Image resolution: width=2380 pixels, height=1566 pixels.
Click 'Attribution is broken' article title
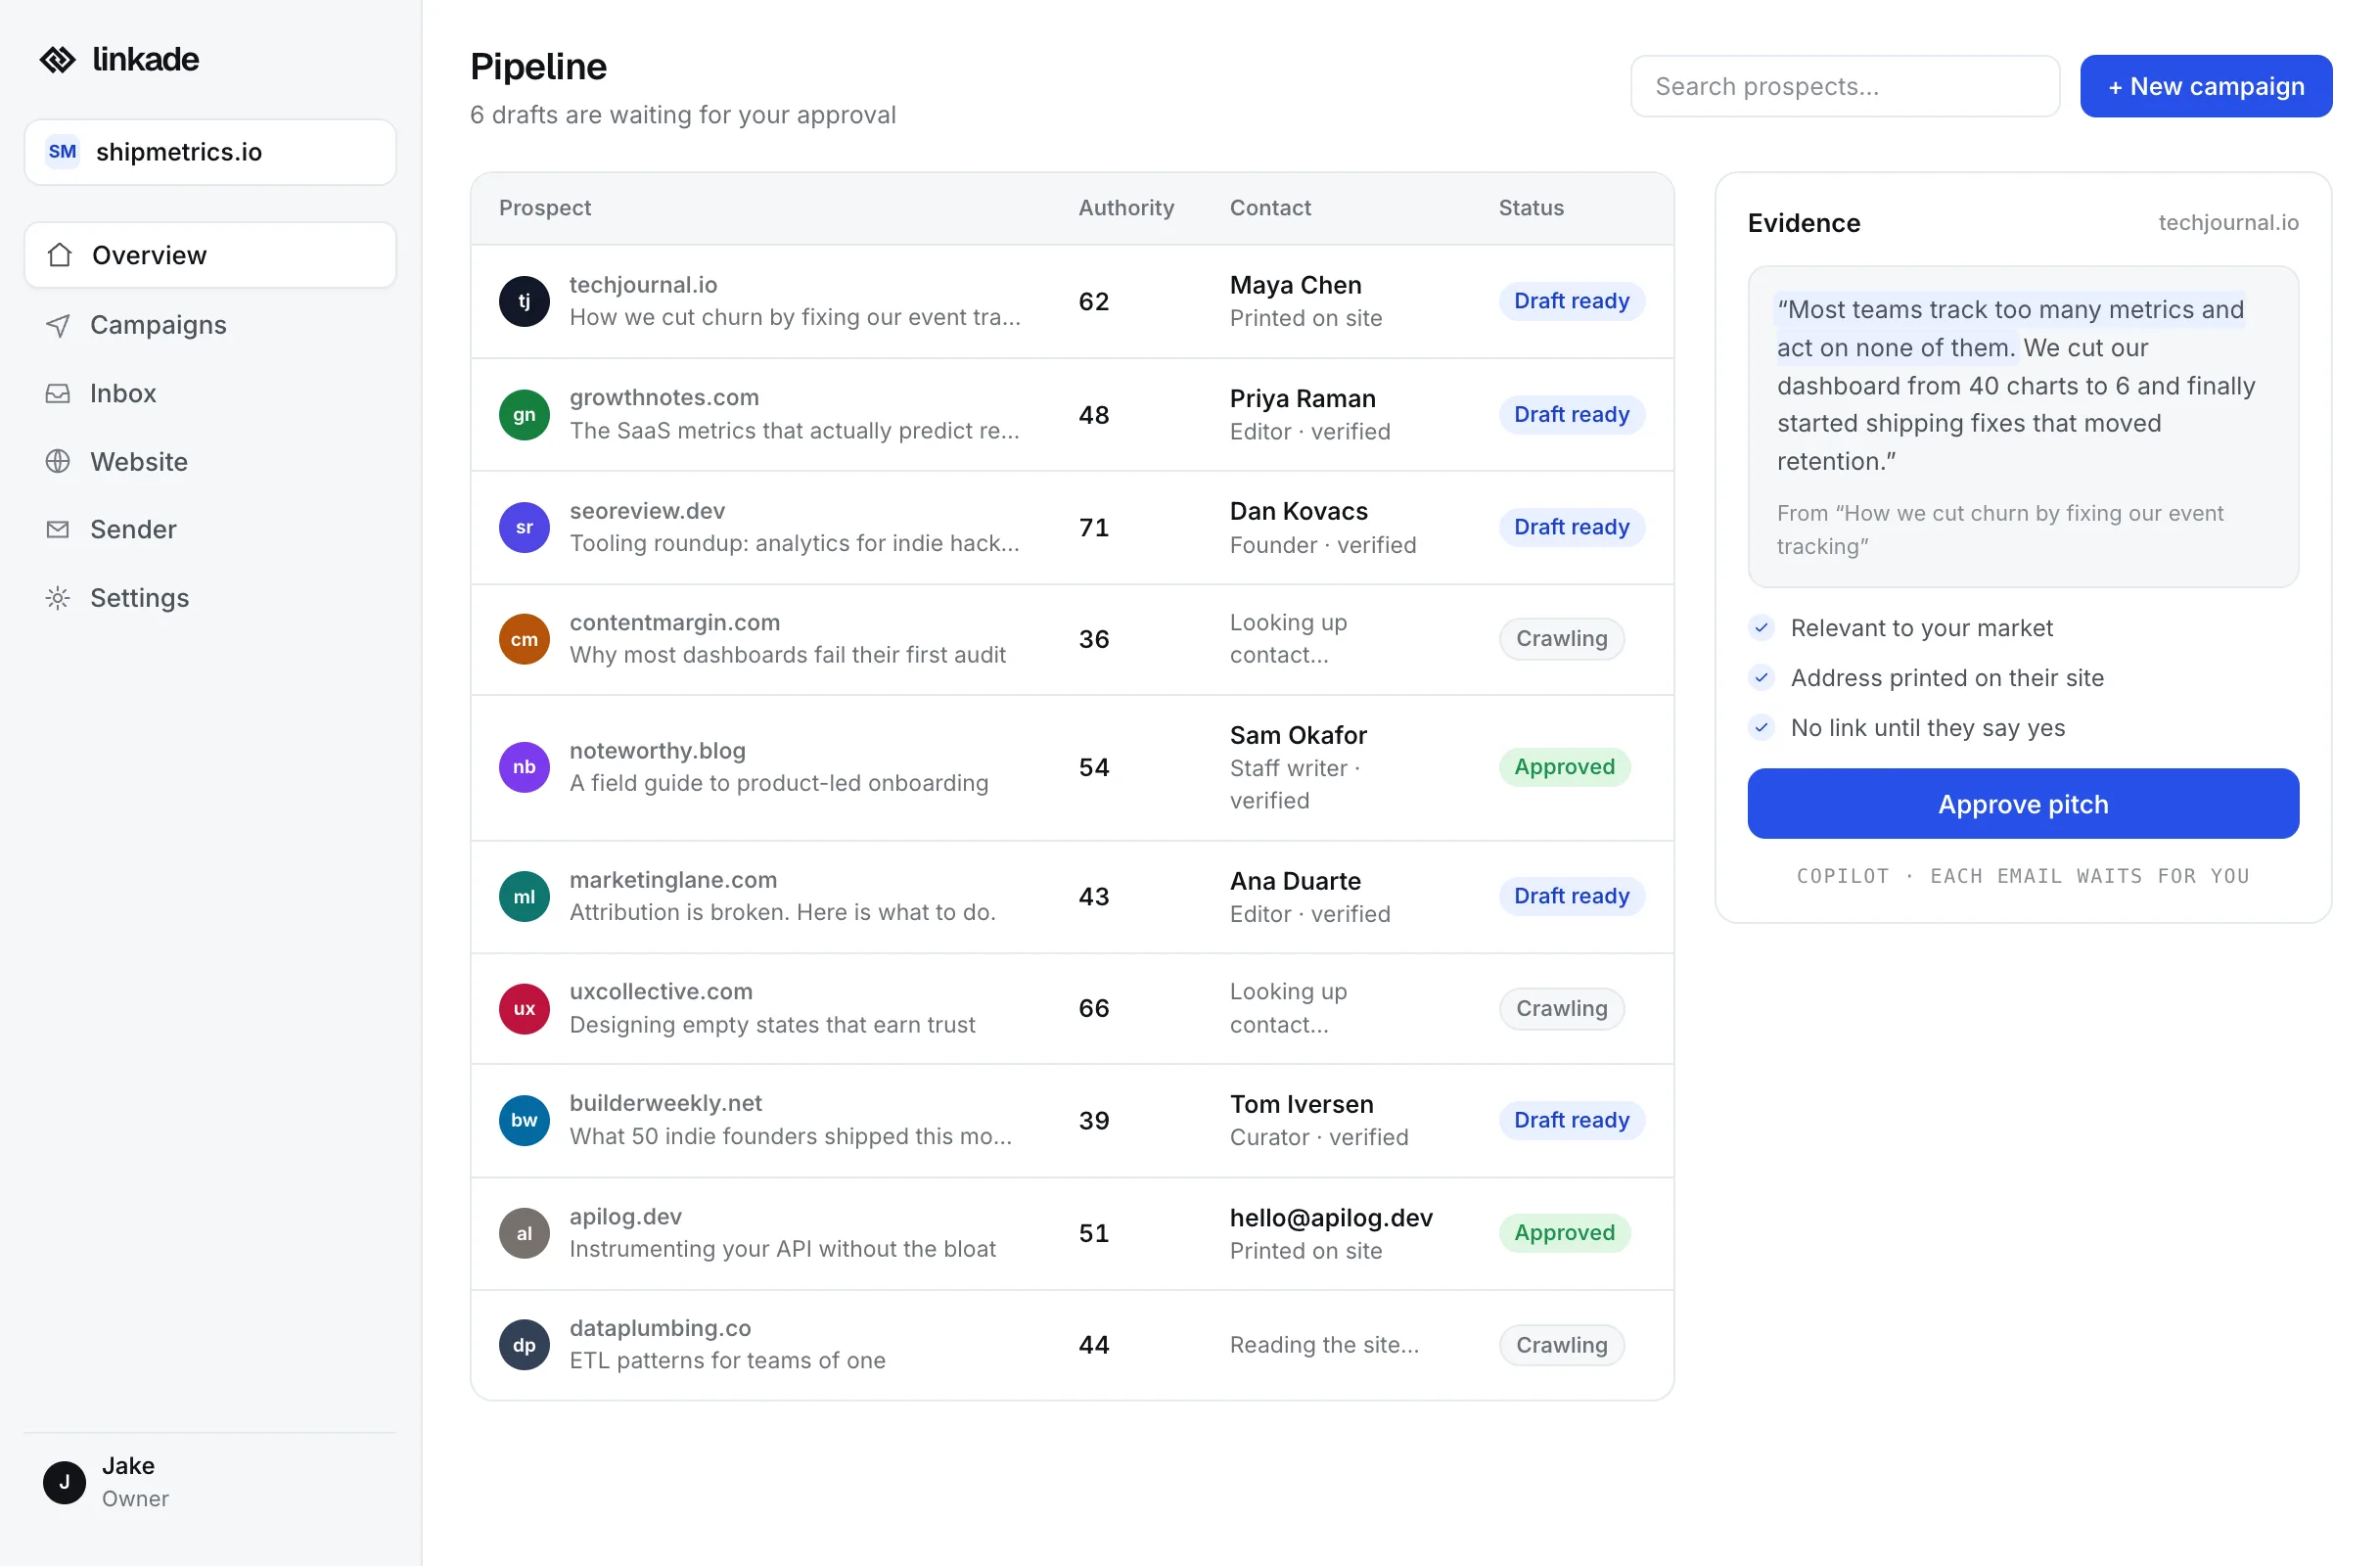coord(782,912)
